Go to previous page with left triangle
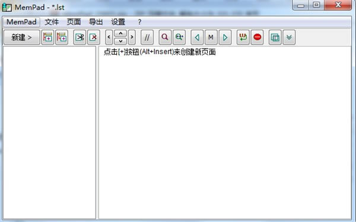The height and width of the screenshot is (222, 356). click(x=197, y=37)
